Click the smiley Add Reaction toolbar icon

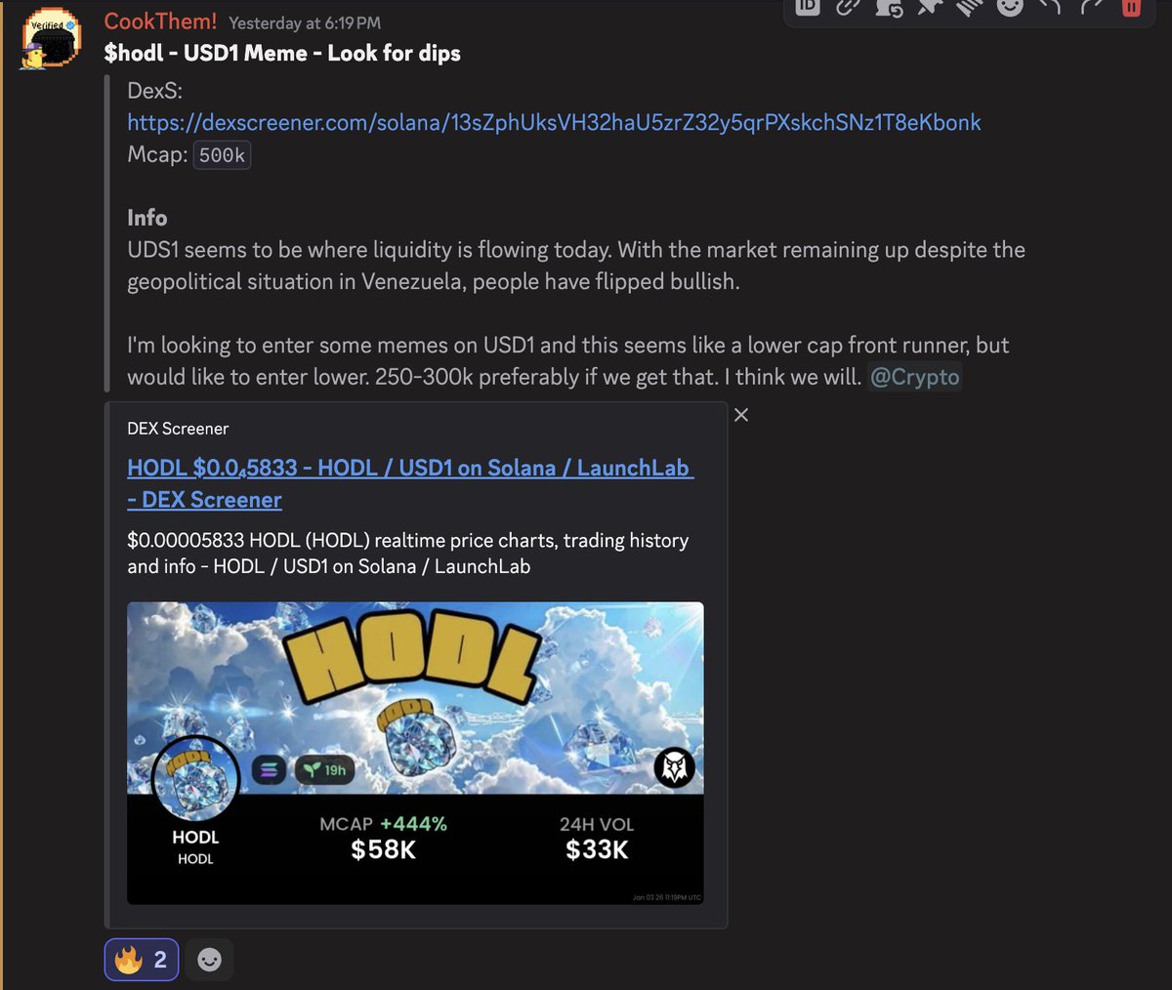click(1010, 7)
